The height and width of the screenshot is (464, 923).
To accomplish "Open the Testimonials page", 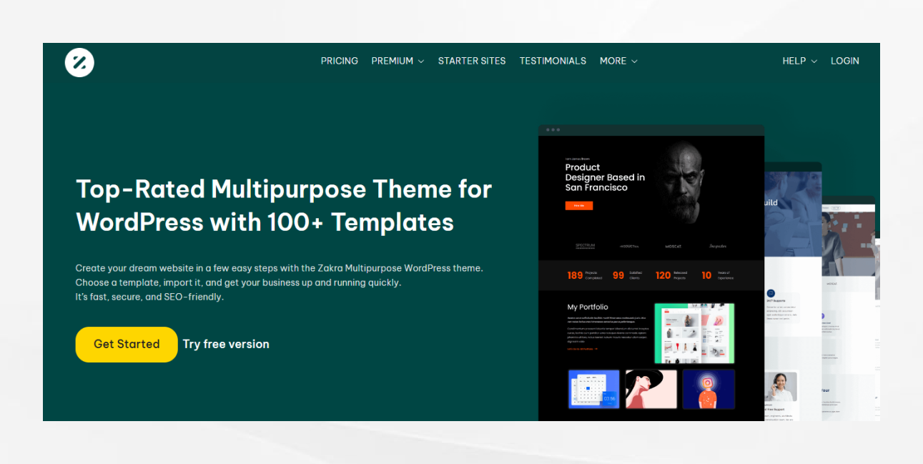I will [x=553, y=61].
